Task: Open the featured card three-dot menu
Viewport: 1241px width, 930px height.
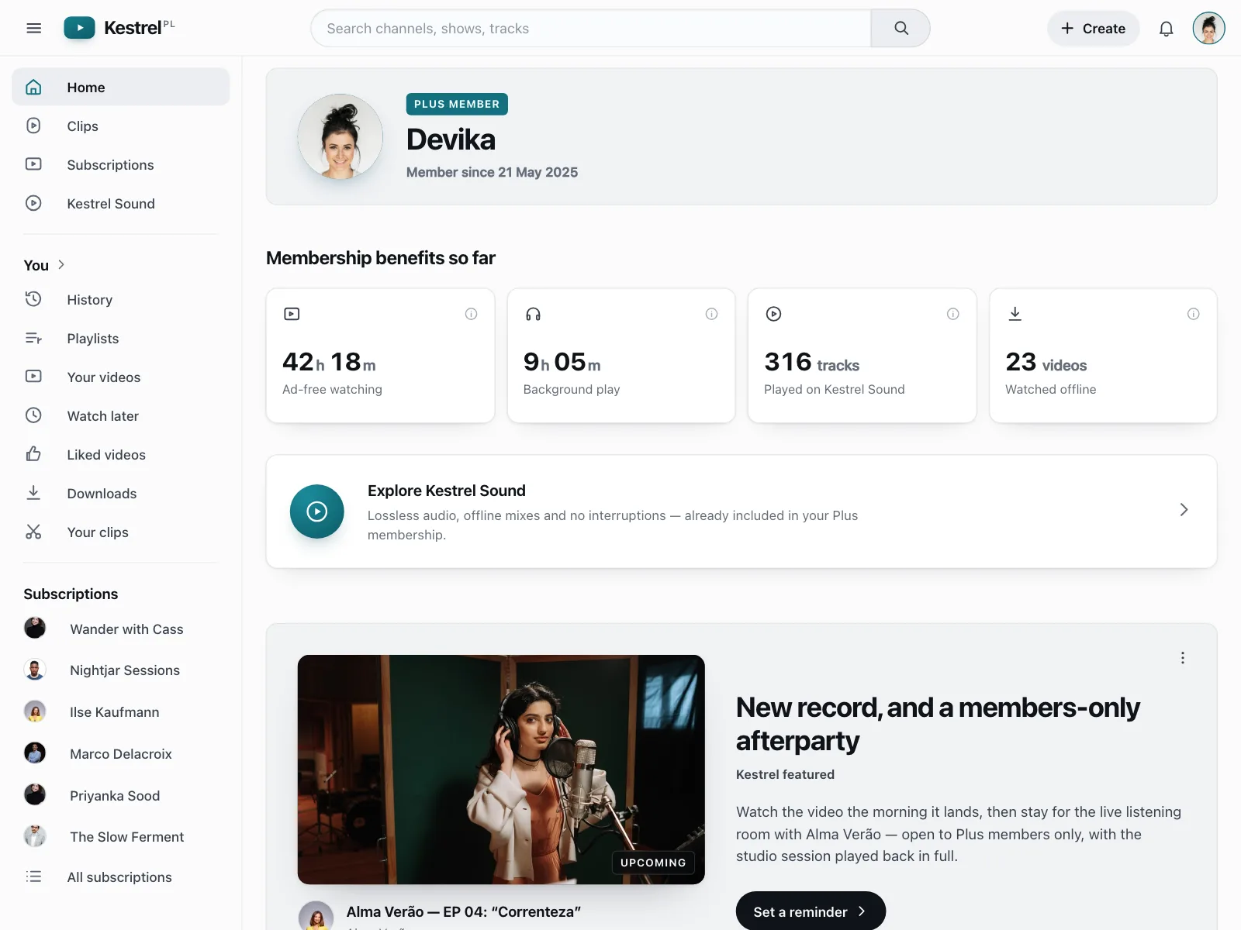Action: (1182, 658)
